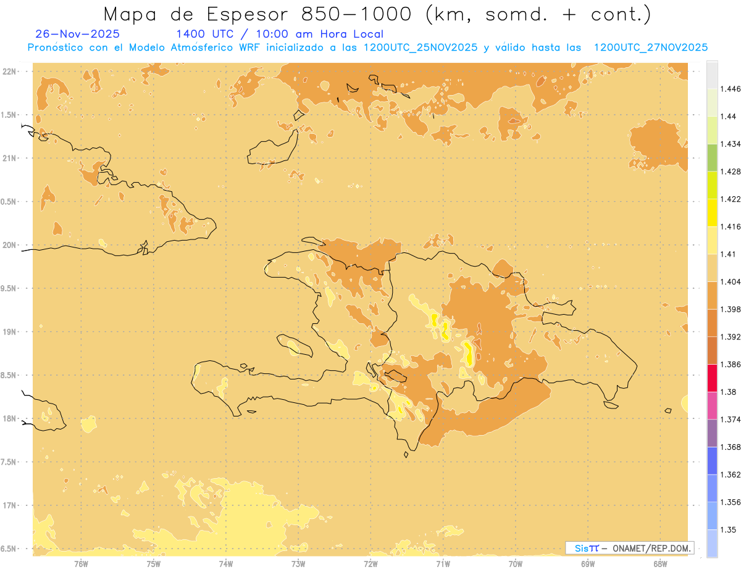
Task: Select the 72W longitude label
Action: tap(371, 564)
